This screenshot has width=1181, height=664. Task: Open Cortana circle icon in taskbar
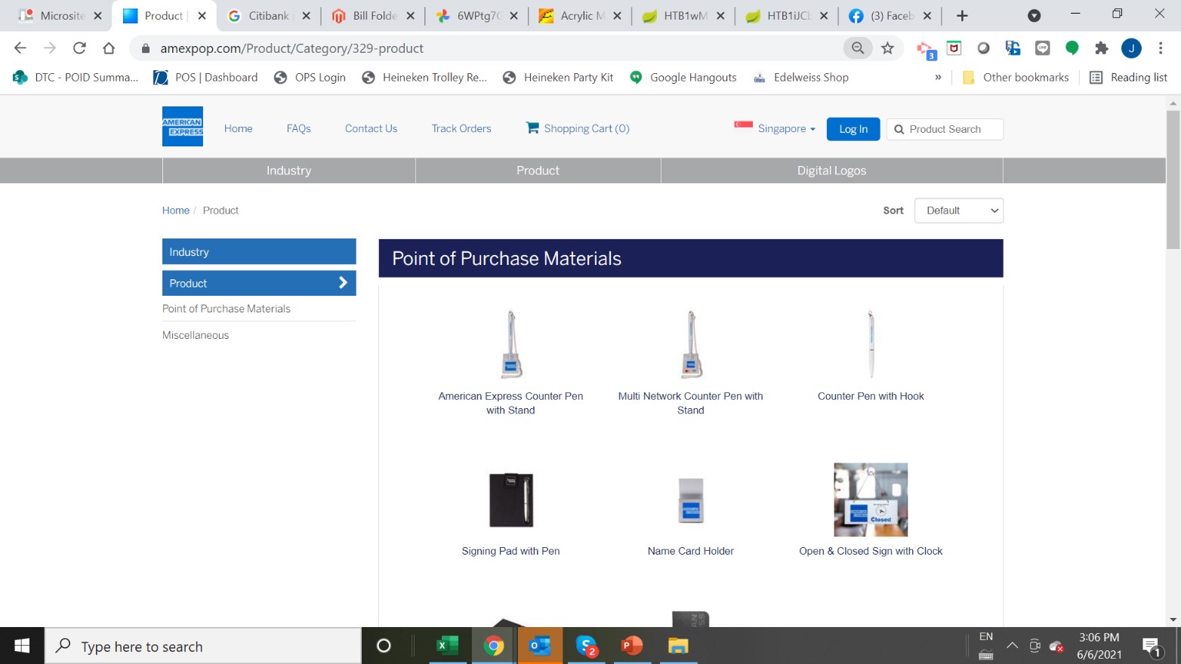(384, 646)
